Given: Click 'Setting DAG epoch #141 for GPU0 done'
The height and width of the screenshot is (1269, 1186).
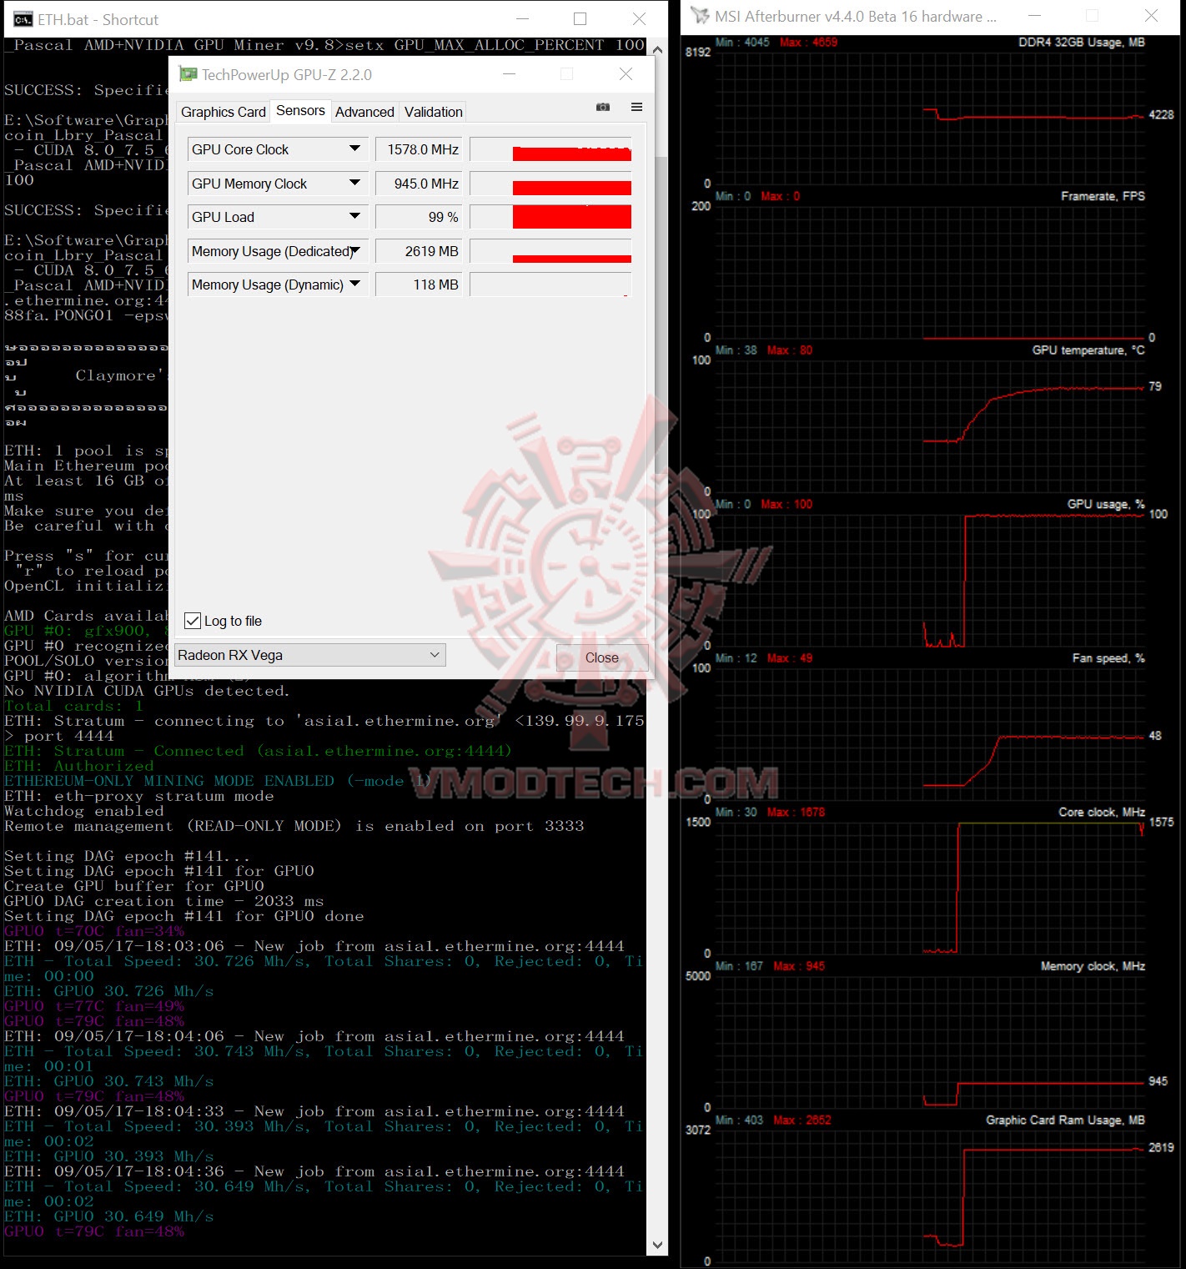Looking at the screenshot, I should (184, 916).
